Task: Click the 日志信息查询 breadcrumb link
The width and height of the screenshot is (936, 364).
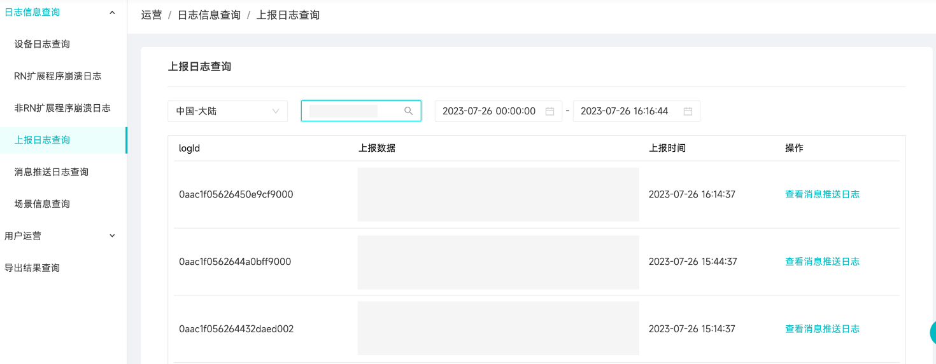Action: 209,15
